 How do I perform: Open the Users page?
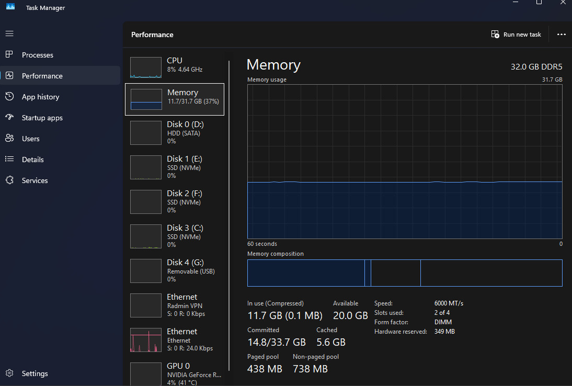click(60, 138)
